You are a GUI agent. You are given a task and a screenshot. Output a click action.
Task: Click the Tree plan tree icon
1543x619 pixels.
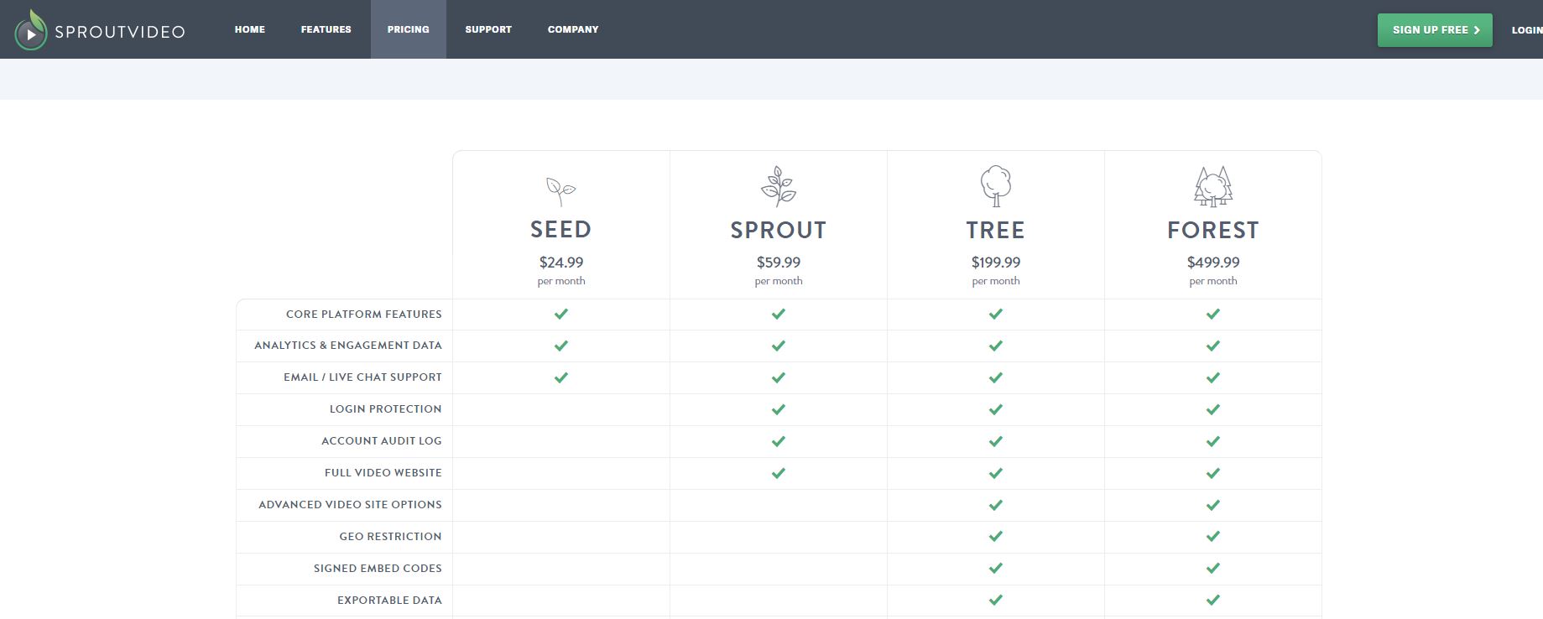[x=996, y=185]
